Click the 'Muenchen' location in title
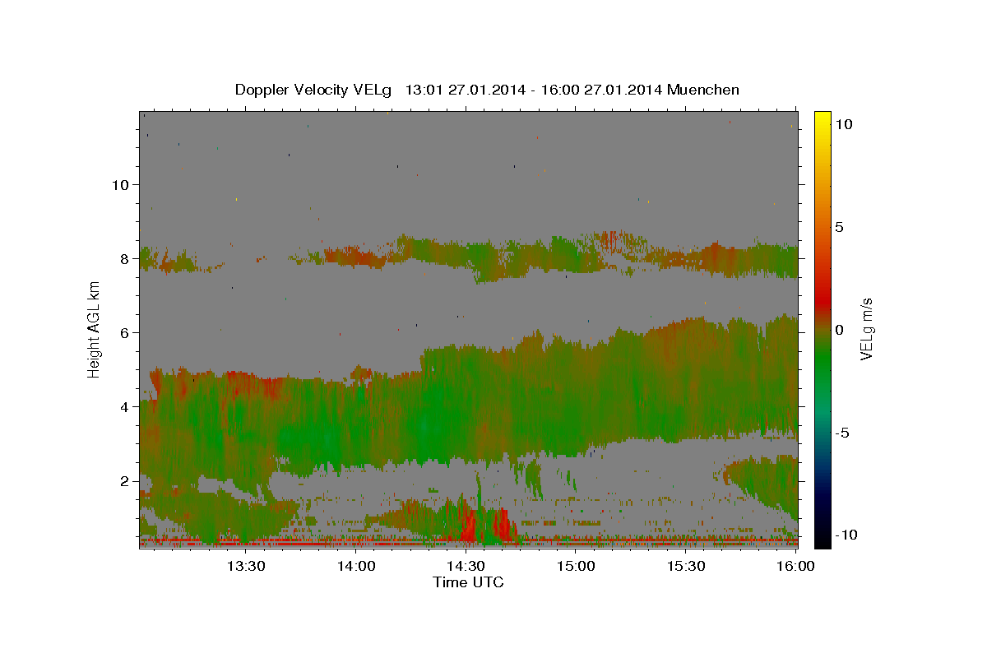 click(x=704, y=90)
